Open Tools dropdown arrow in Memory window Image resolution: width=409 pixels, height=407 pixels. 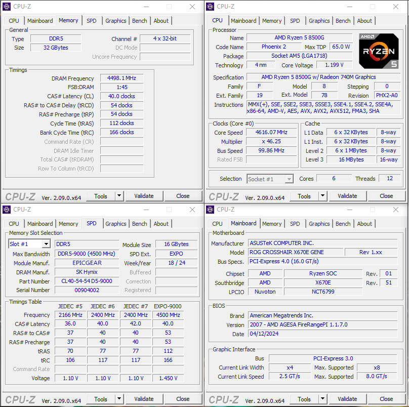coord(119,196)
